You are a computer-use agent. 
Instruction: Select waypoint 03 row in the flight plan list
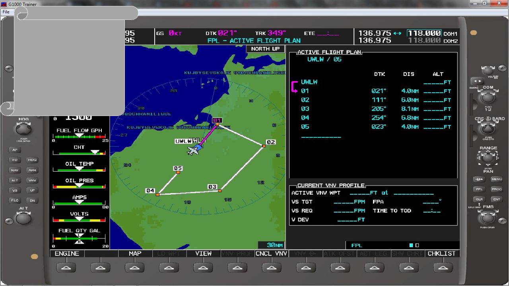click(376, 109)
